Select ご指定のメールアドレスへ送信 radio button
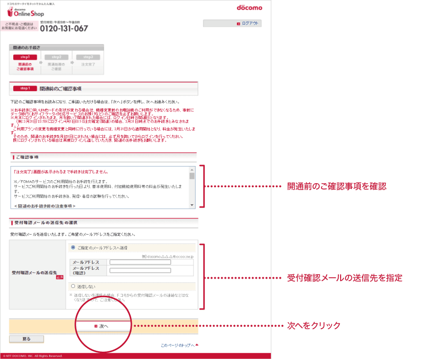Viewport: 446px width, 359px height. pyautogui.click(x=73, y=247)
